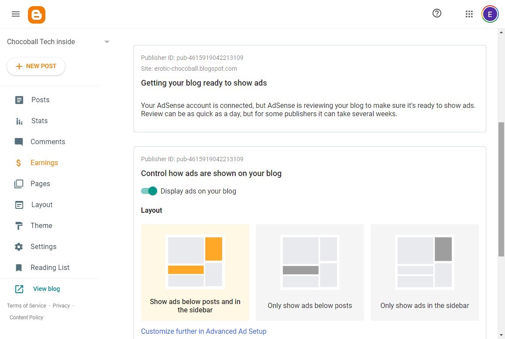The image size is (505, 339).
Task: Click the Stats bar chart icon
Action: [x=19, y=121]
